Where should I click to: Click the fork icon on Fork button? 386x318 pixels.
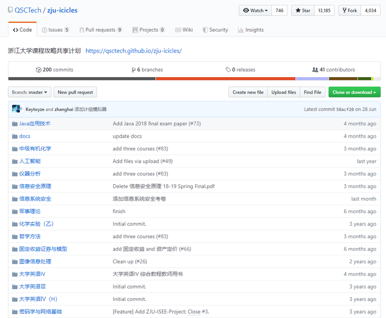click(345, 10)
